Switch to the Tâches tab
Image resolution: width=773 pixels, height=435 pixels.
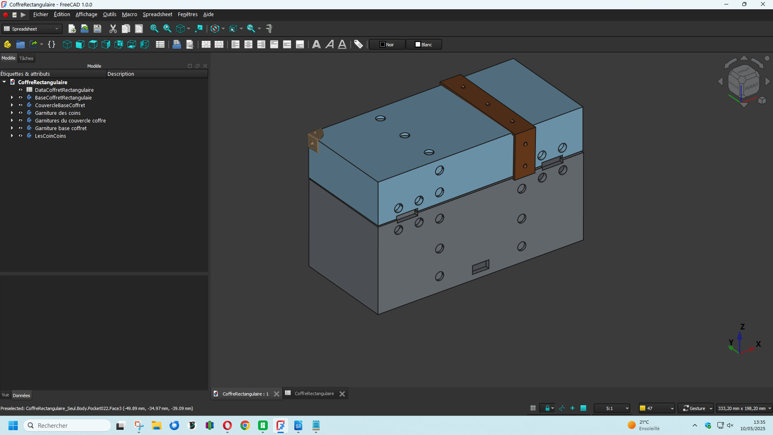tap(26, 58)
